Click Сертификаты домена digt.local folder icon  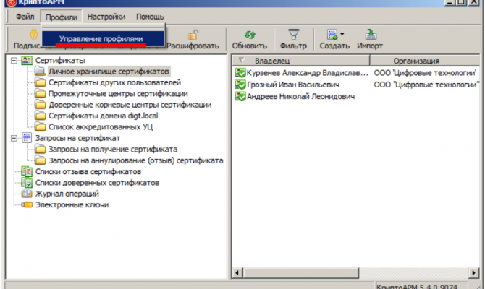(x=40, y=116)
